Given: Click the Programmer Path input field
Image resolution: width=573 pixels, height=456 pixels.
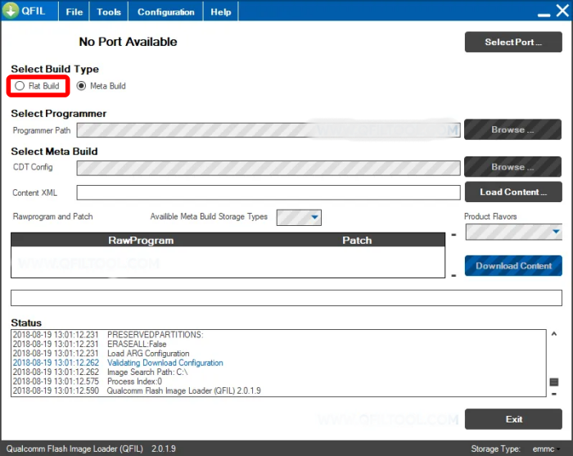Looking at the screenshot, I should coord(268,130).
